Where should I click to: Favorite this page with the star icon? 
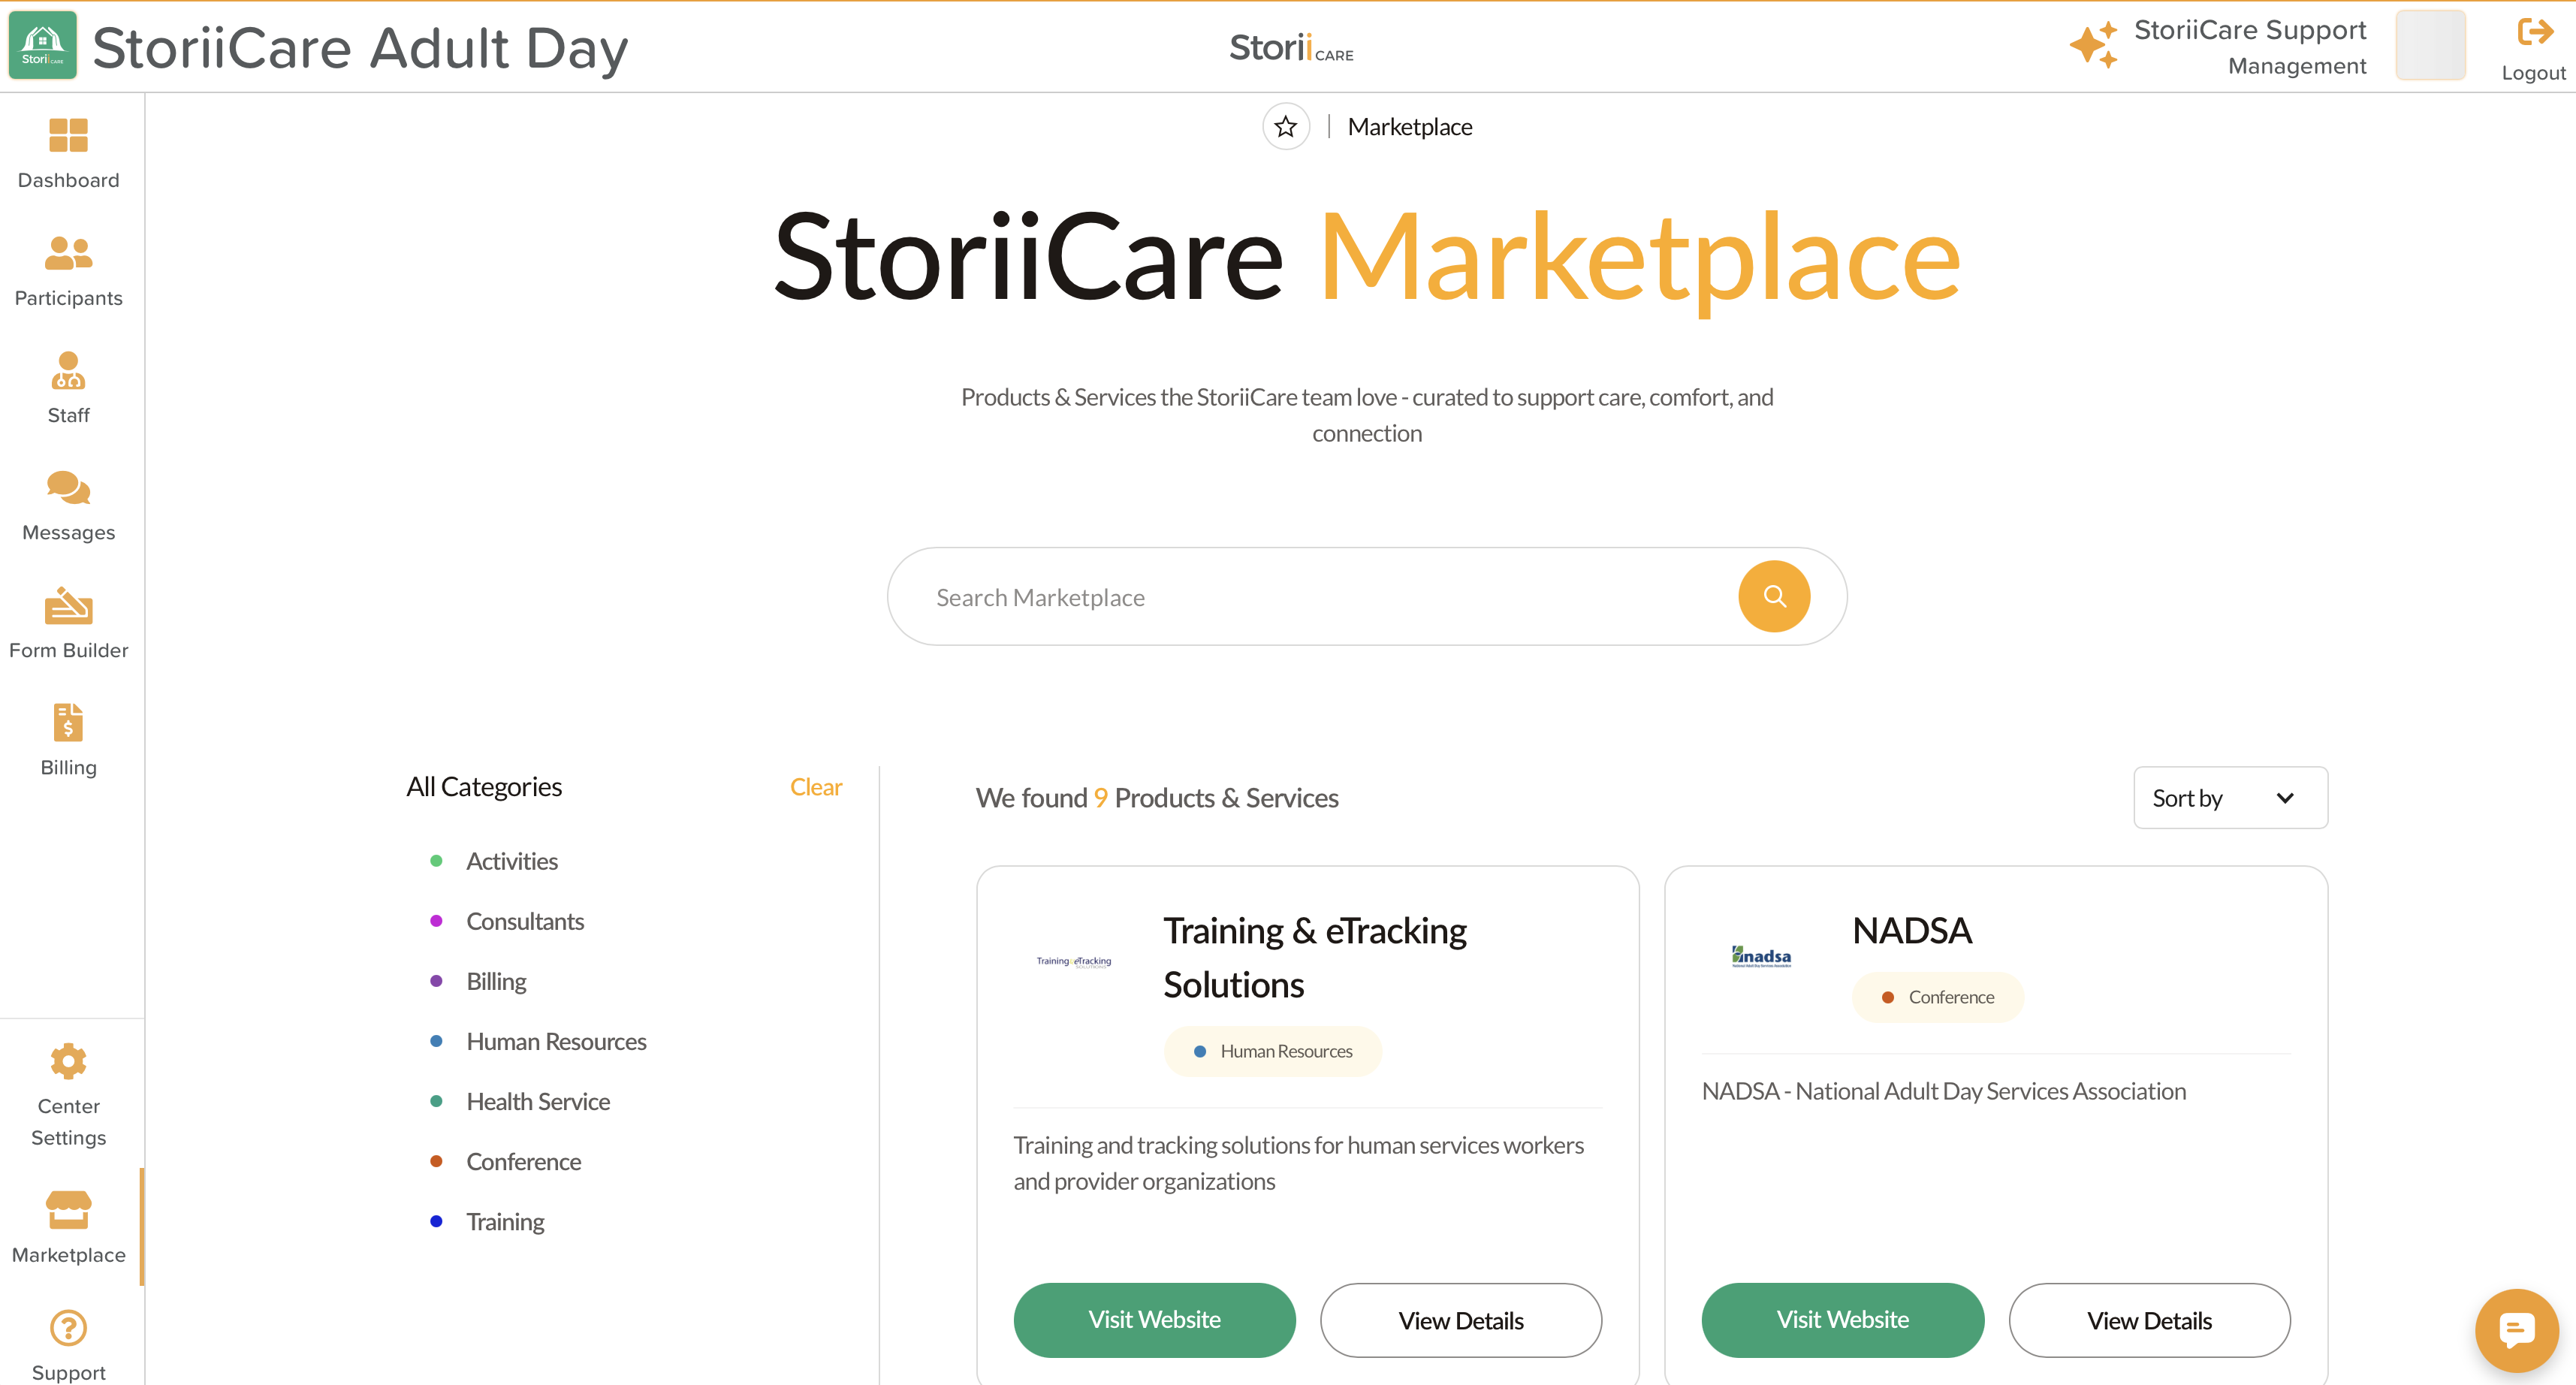click(1285, 127)
